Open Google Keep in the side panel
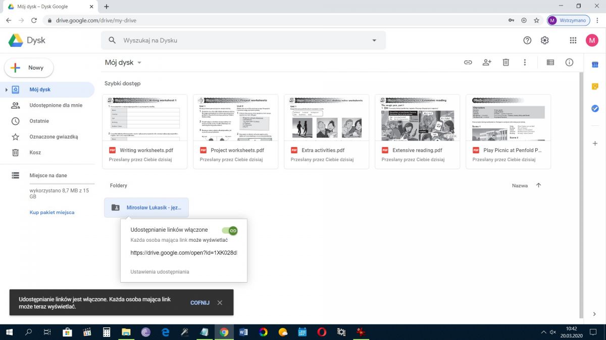The height and width of the screenshot is (340, 606). point(595,86)
